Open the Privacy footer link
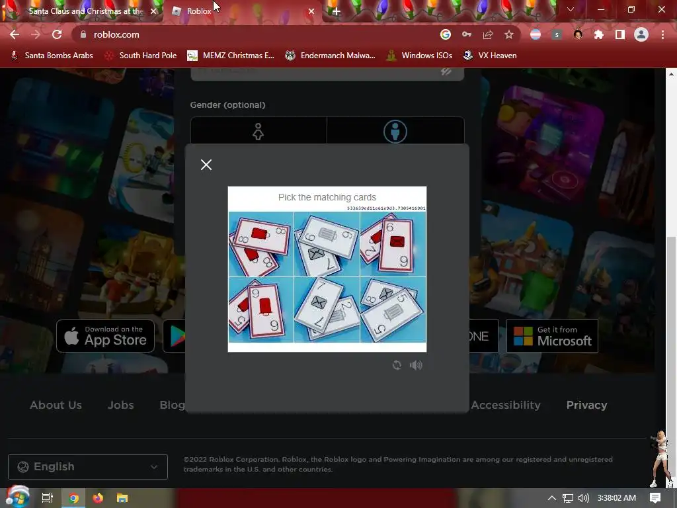Image resolution: width=677 pixels, height=508 pixels. 587,405
